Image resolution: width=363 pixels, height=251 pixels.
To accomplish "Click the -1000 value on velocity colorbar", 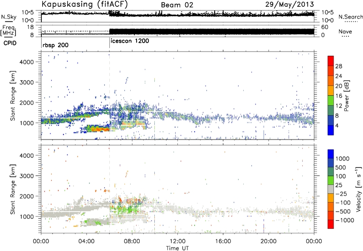I will point(345,220).
